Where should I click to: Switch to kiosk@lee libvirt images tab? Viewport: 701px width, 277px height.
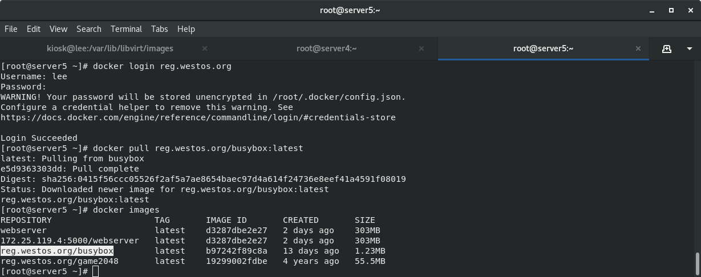click(110, 48)
